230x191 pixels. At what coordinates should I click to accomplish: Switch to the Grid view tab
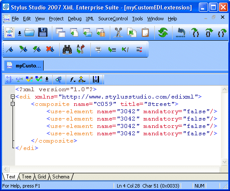click(42, 177)
